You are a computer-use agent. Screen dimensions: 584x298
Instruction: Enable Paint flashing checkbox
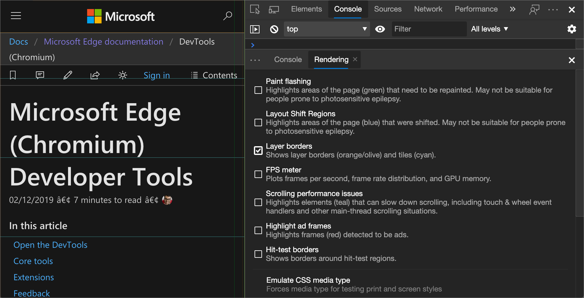258,90
